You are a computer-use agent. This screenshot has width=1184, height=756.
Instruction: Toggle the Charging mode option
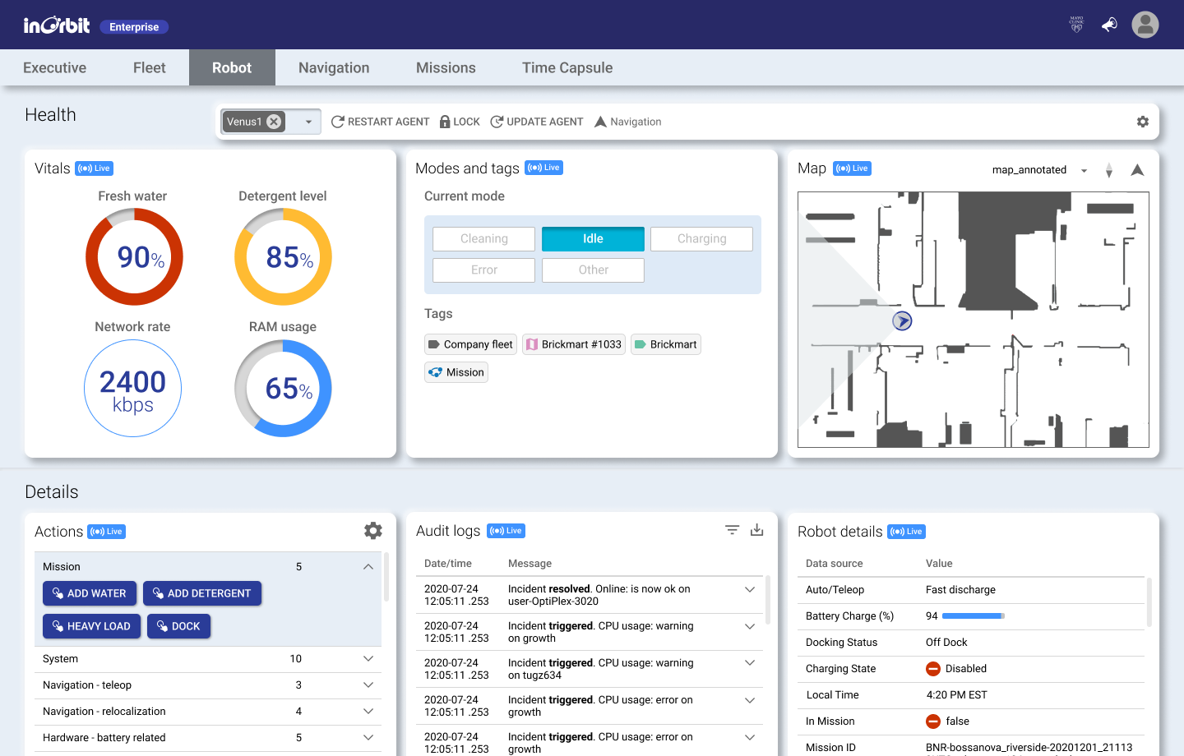(701, 238)
